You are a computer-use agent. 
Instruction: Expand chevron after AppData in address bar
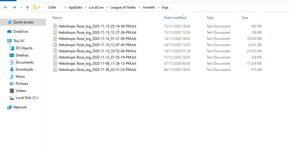(86, 7)
